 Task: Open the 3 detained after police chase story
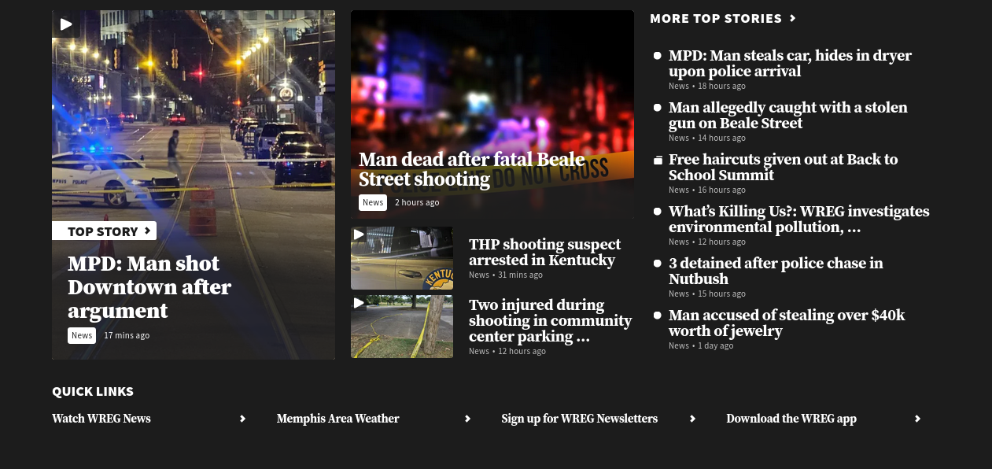776,271
